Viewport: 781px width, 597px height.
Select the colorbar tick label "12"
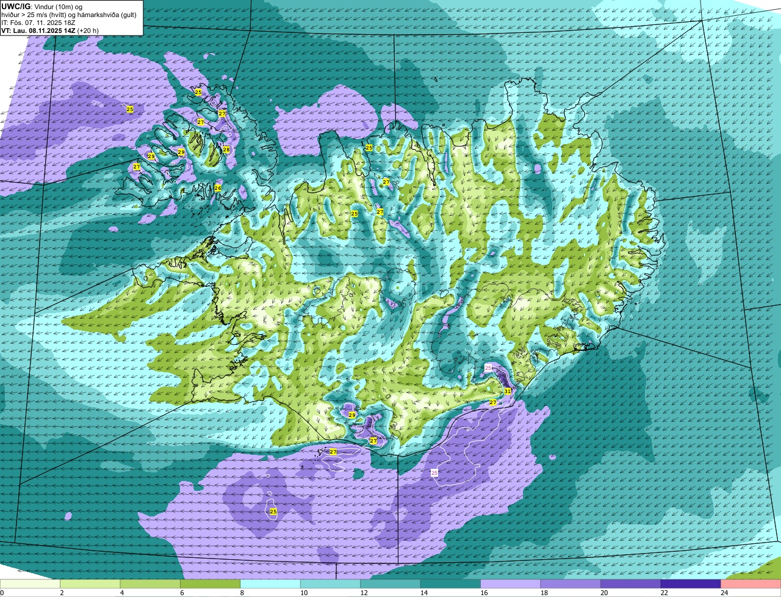pyautogui.click(x=364, y=593)
